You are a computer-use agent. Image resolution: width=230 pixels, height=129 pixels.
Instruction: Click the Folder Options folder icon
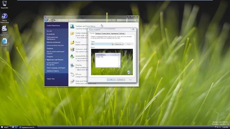72,33
